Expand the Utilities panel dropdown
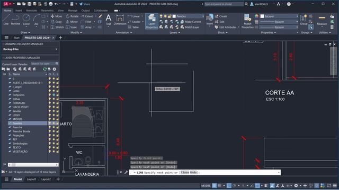Screen dimensions: 339x190 pos(325,33)
